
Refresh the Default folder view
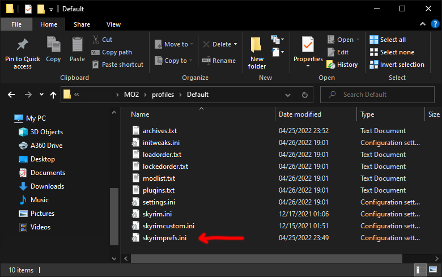click(305, 95)
